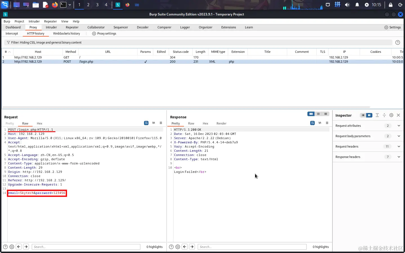Open the volume control in tray
Screen dimensions: 405x253
pyautogui.click(x=347, y=5)
